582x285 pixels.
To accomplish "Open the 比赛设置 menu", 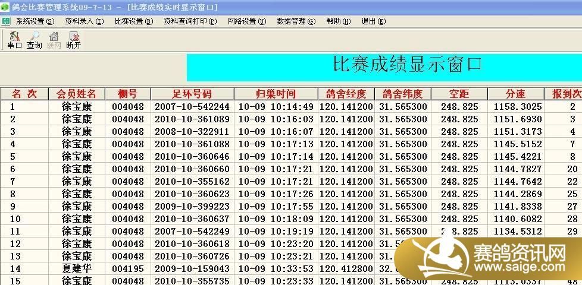I will point(133,21).
